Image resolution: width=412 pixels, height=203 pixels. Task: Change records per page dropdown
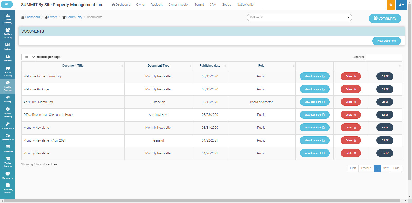[x=29, y=57]
